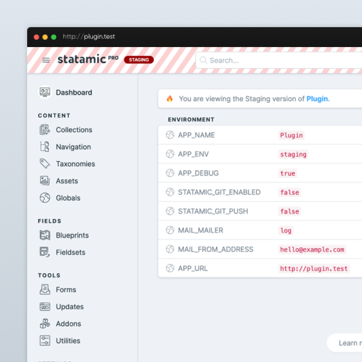This screenshot has height=362, width=362.
Task: Open Collections in the sidebar
Action: tap(74, 130)
